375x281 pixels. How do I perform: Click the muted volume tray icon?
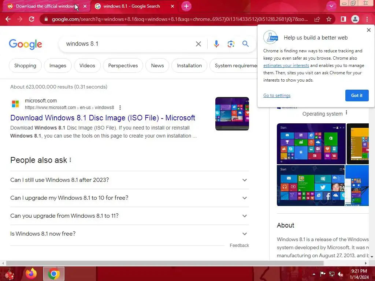pyautogui.click(x=341, y=274)
